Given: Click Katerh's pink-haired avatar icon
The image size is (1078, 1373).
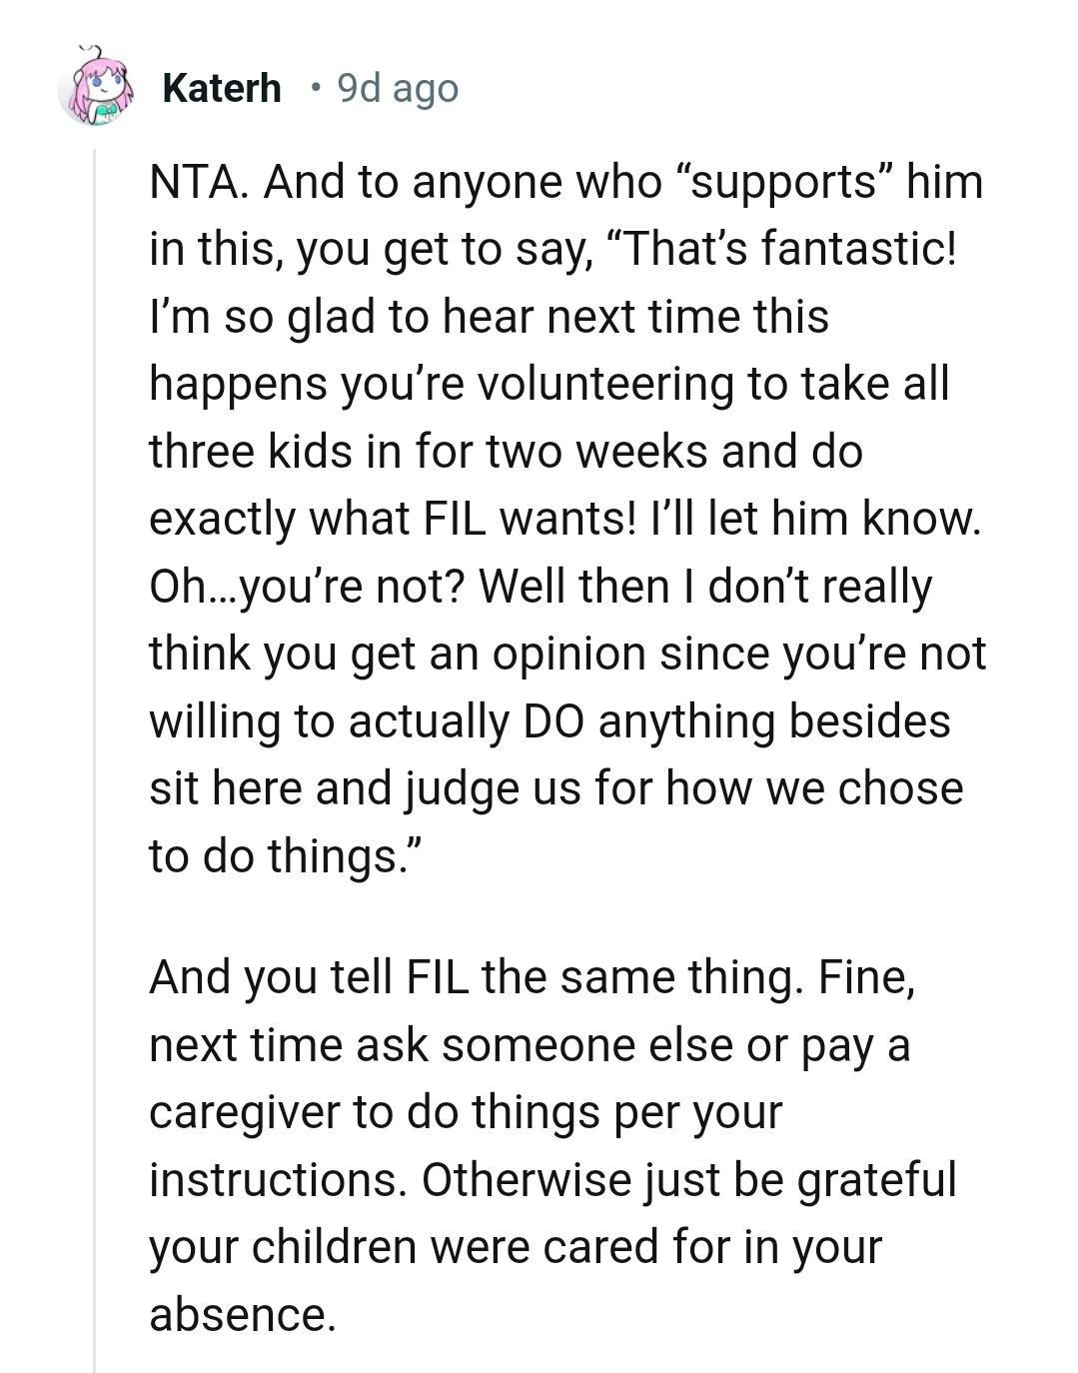Looking at the screenshot, I should (94, 87).
